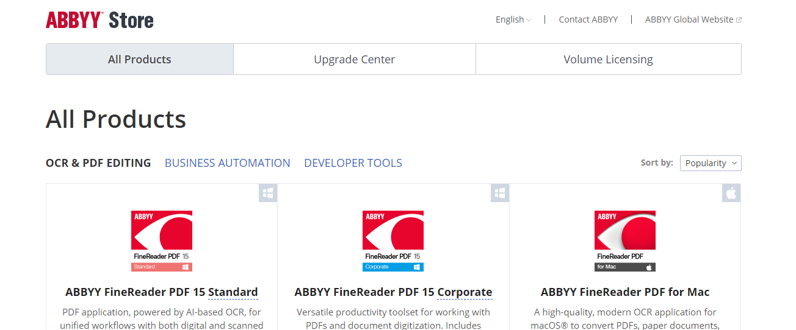796x330 pixels.
Task: Click the Corporate edition description text
Action: pos(393,318)
